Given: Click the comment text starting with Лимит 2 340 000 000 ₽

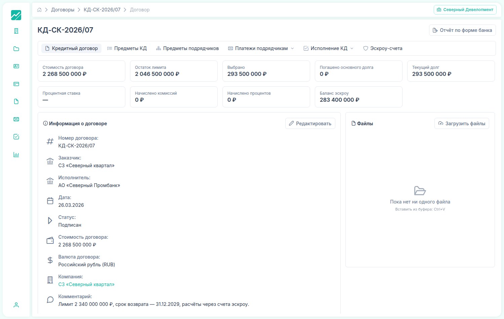Looking at the screenshot, I should point(154,304).
